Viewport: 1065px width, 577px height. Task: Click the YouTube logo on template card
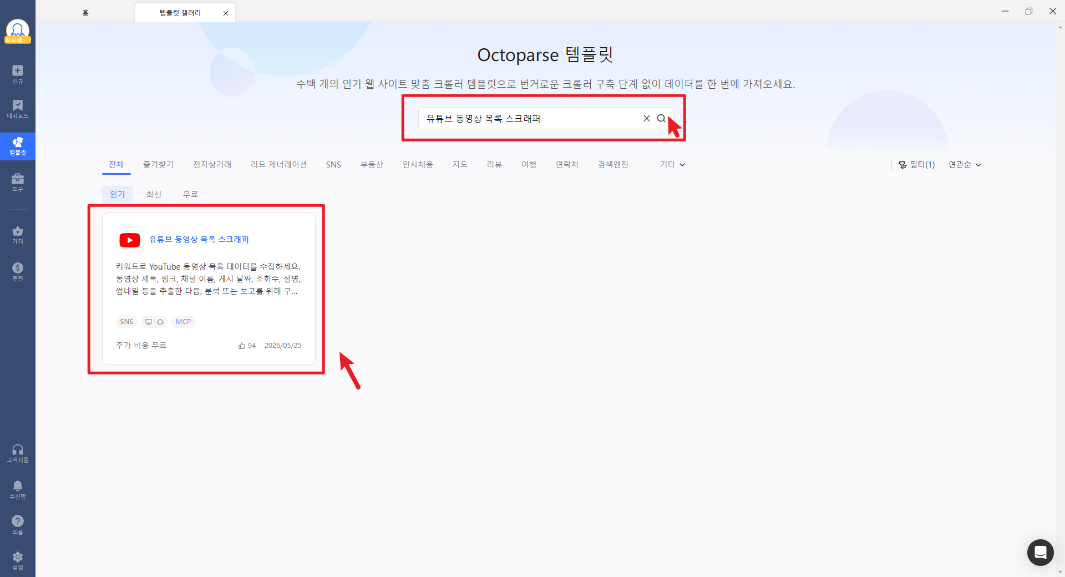[130, 240]
